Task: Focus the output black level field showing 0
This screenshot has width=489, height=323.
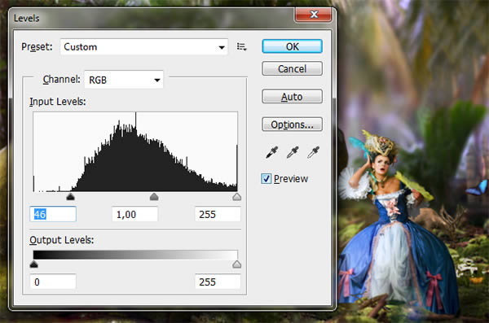Action: pos(53,282)
